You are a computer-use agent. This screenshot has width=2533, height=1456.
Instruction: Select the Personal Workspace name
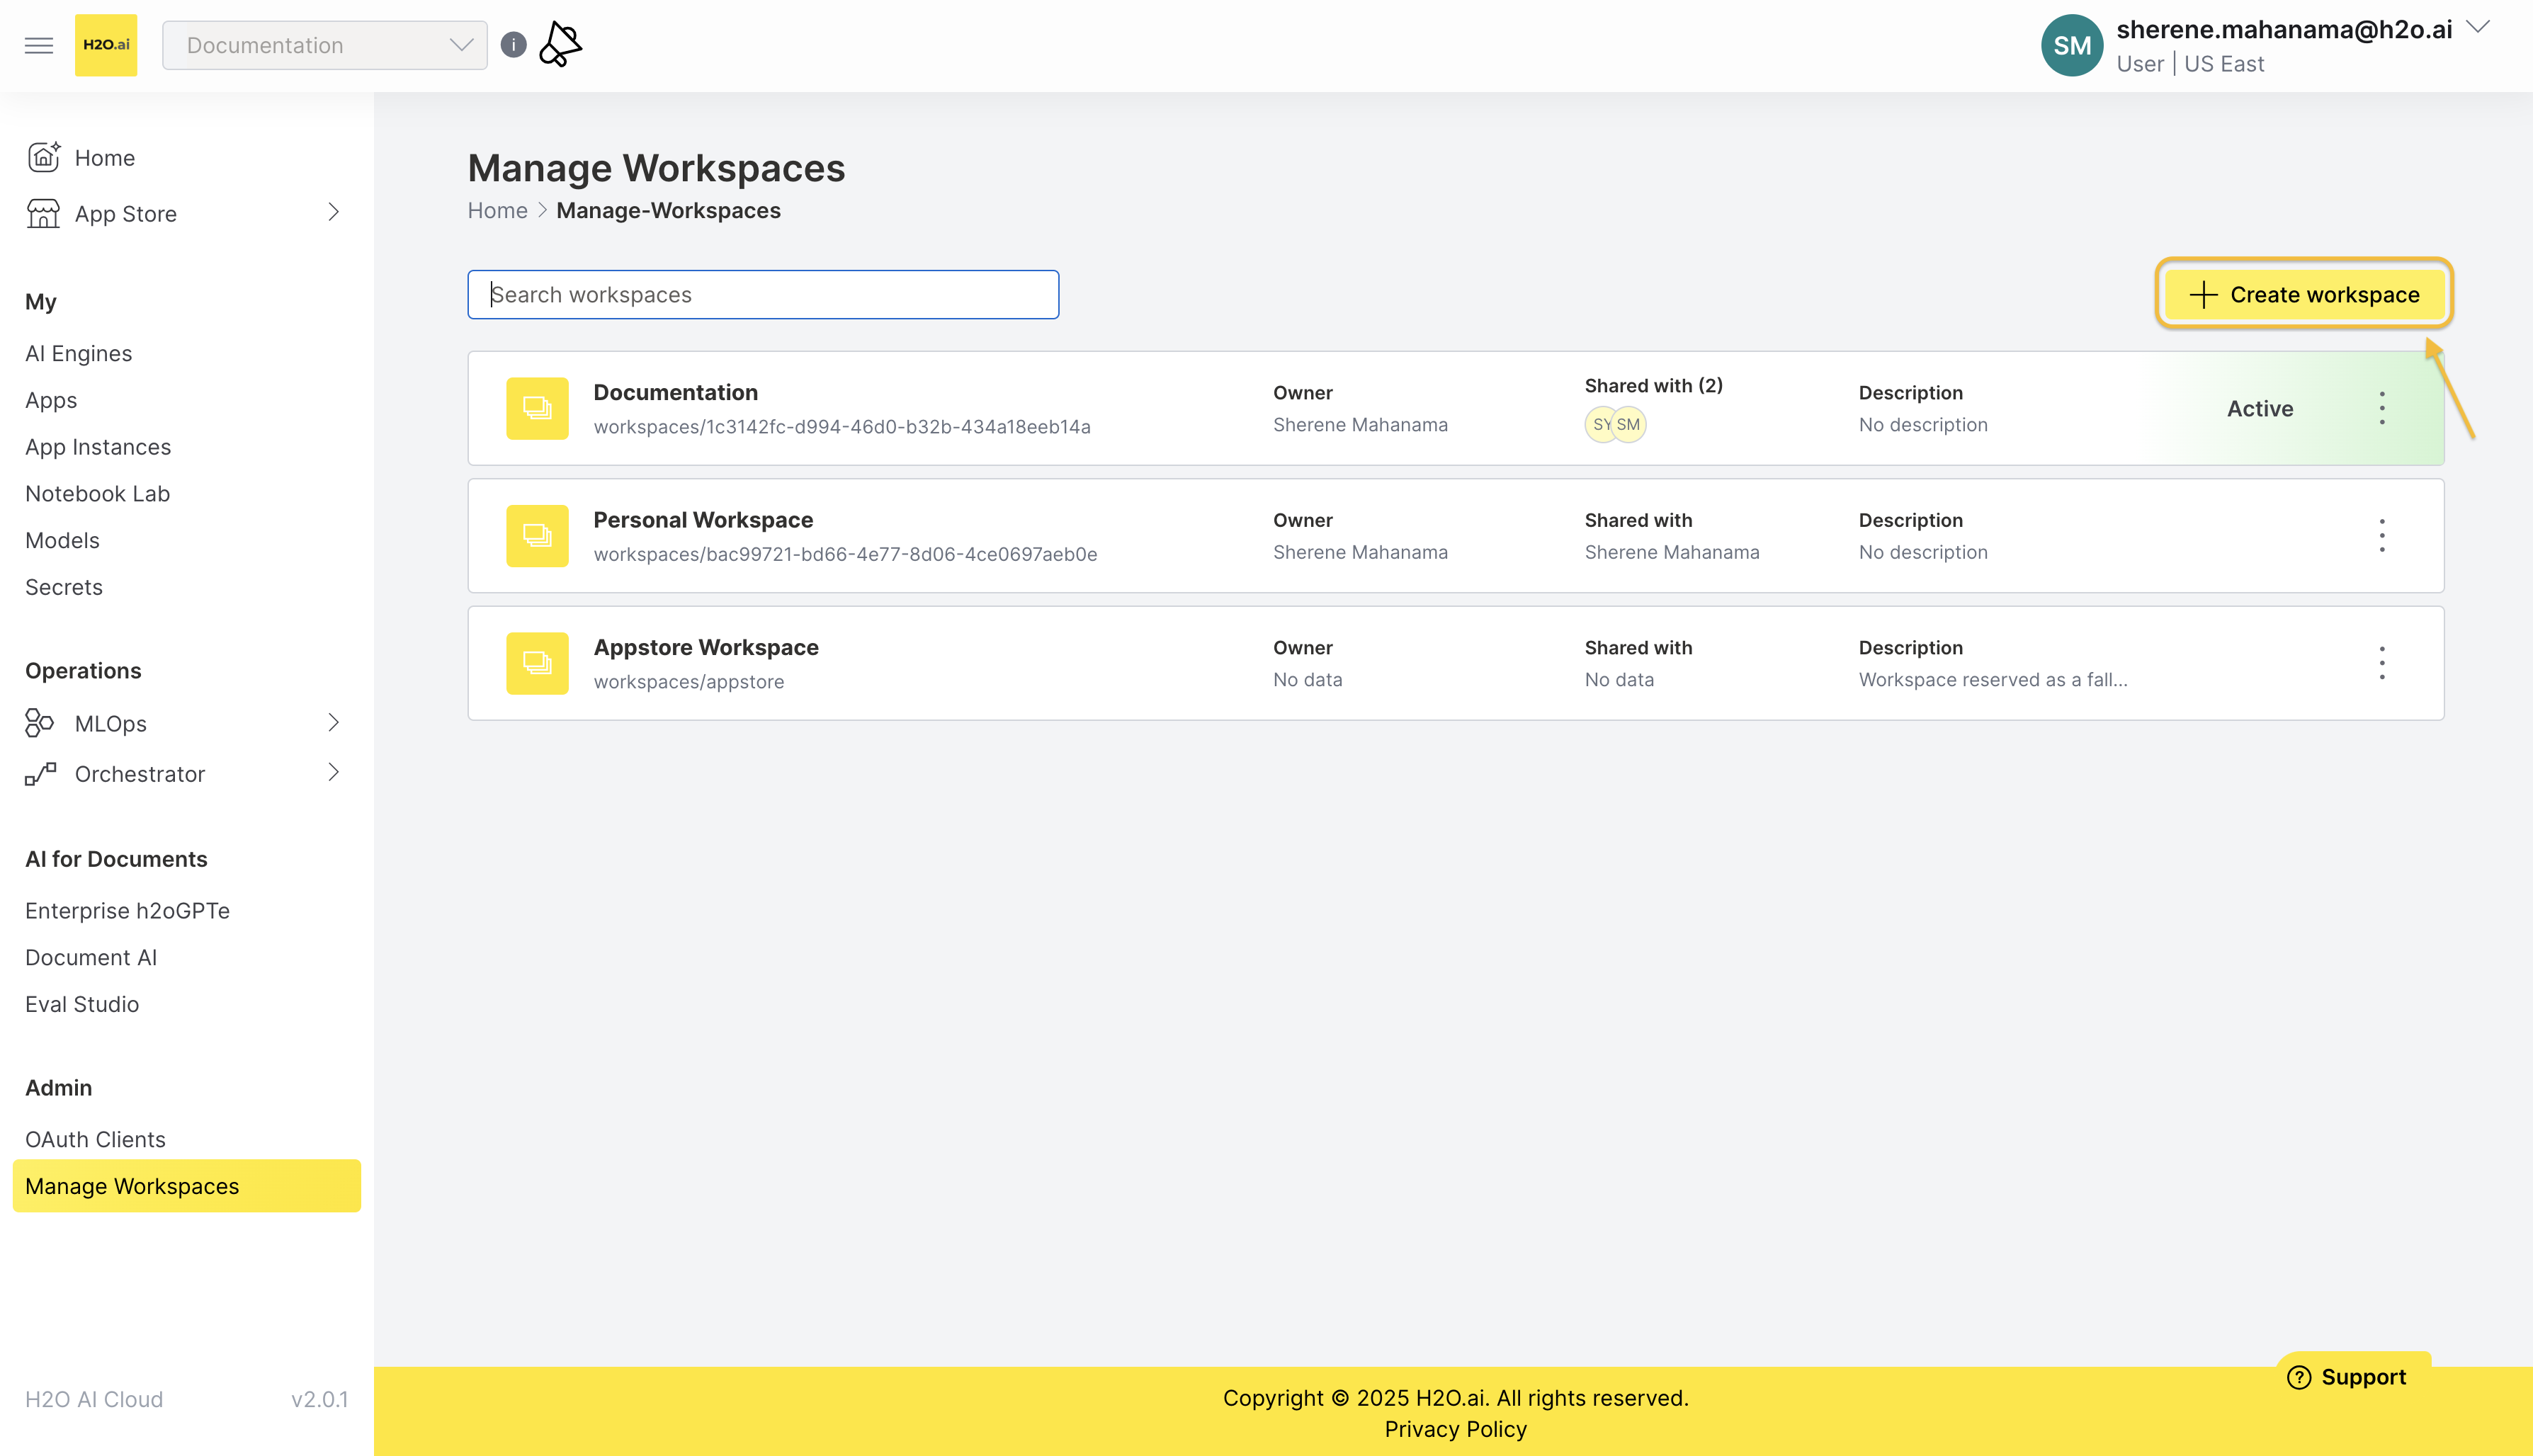pyautogui.click(x=703, y=520)
